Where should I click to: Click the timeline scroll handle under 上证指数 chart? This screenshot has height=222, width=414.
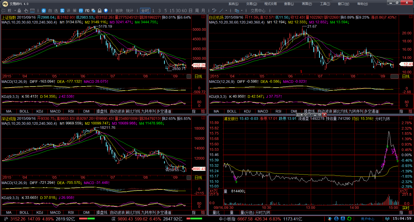189,76
